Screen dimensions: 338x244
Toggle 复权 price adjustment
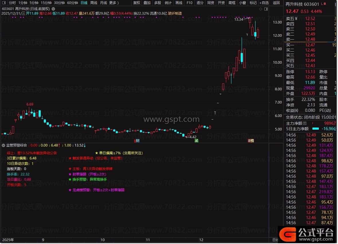137,3
